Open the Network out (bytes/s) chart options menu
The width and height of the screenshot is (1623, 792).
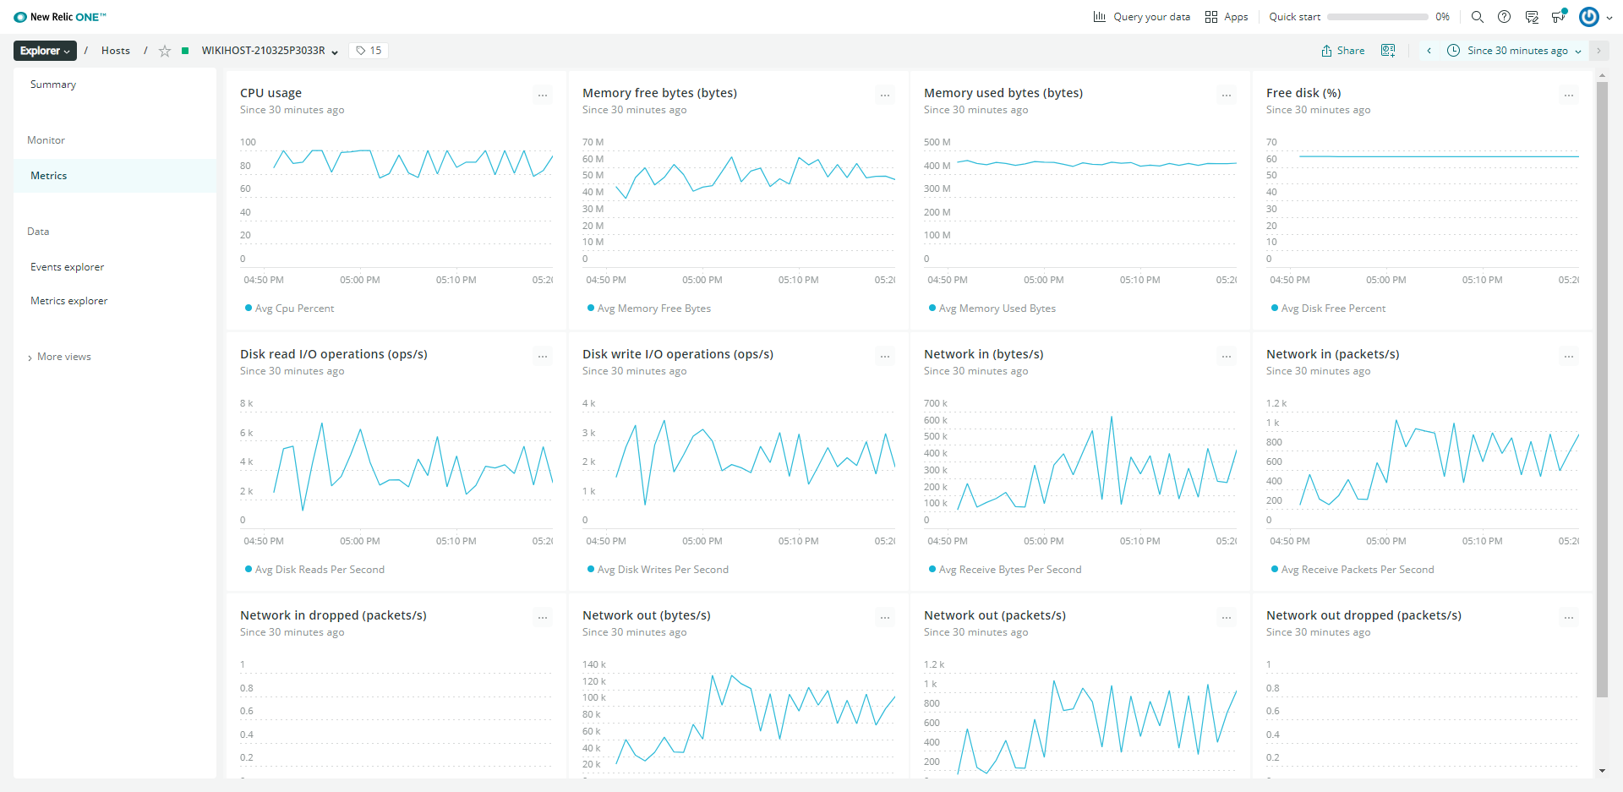pyautogui.click(x=885, y=618)
